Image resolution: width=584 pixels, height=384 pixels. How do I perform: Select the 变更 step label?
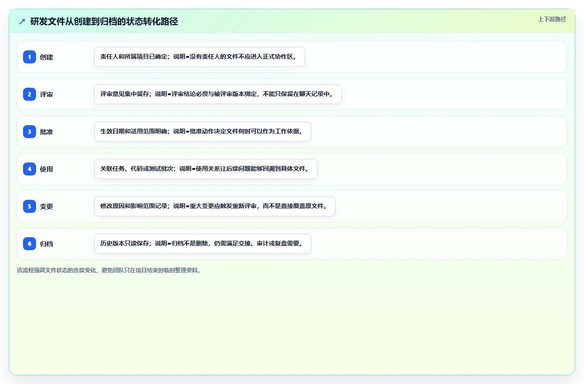(46, 206)
